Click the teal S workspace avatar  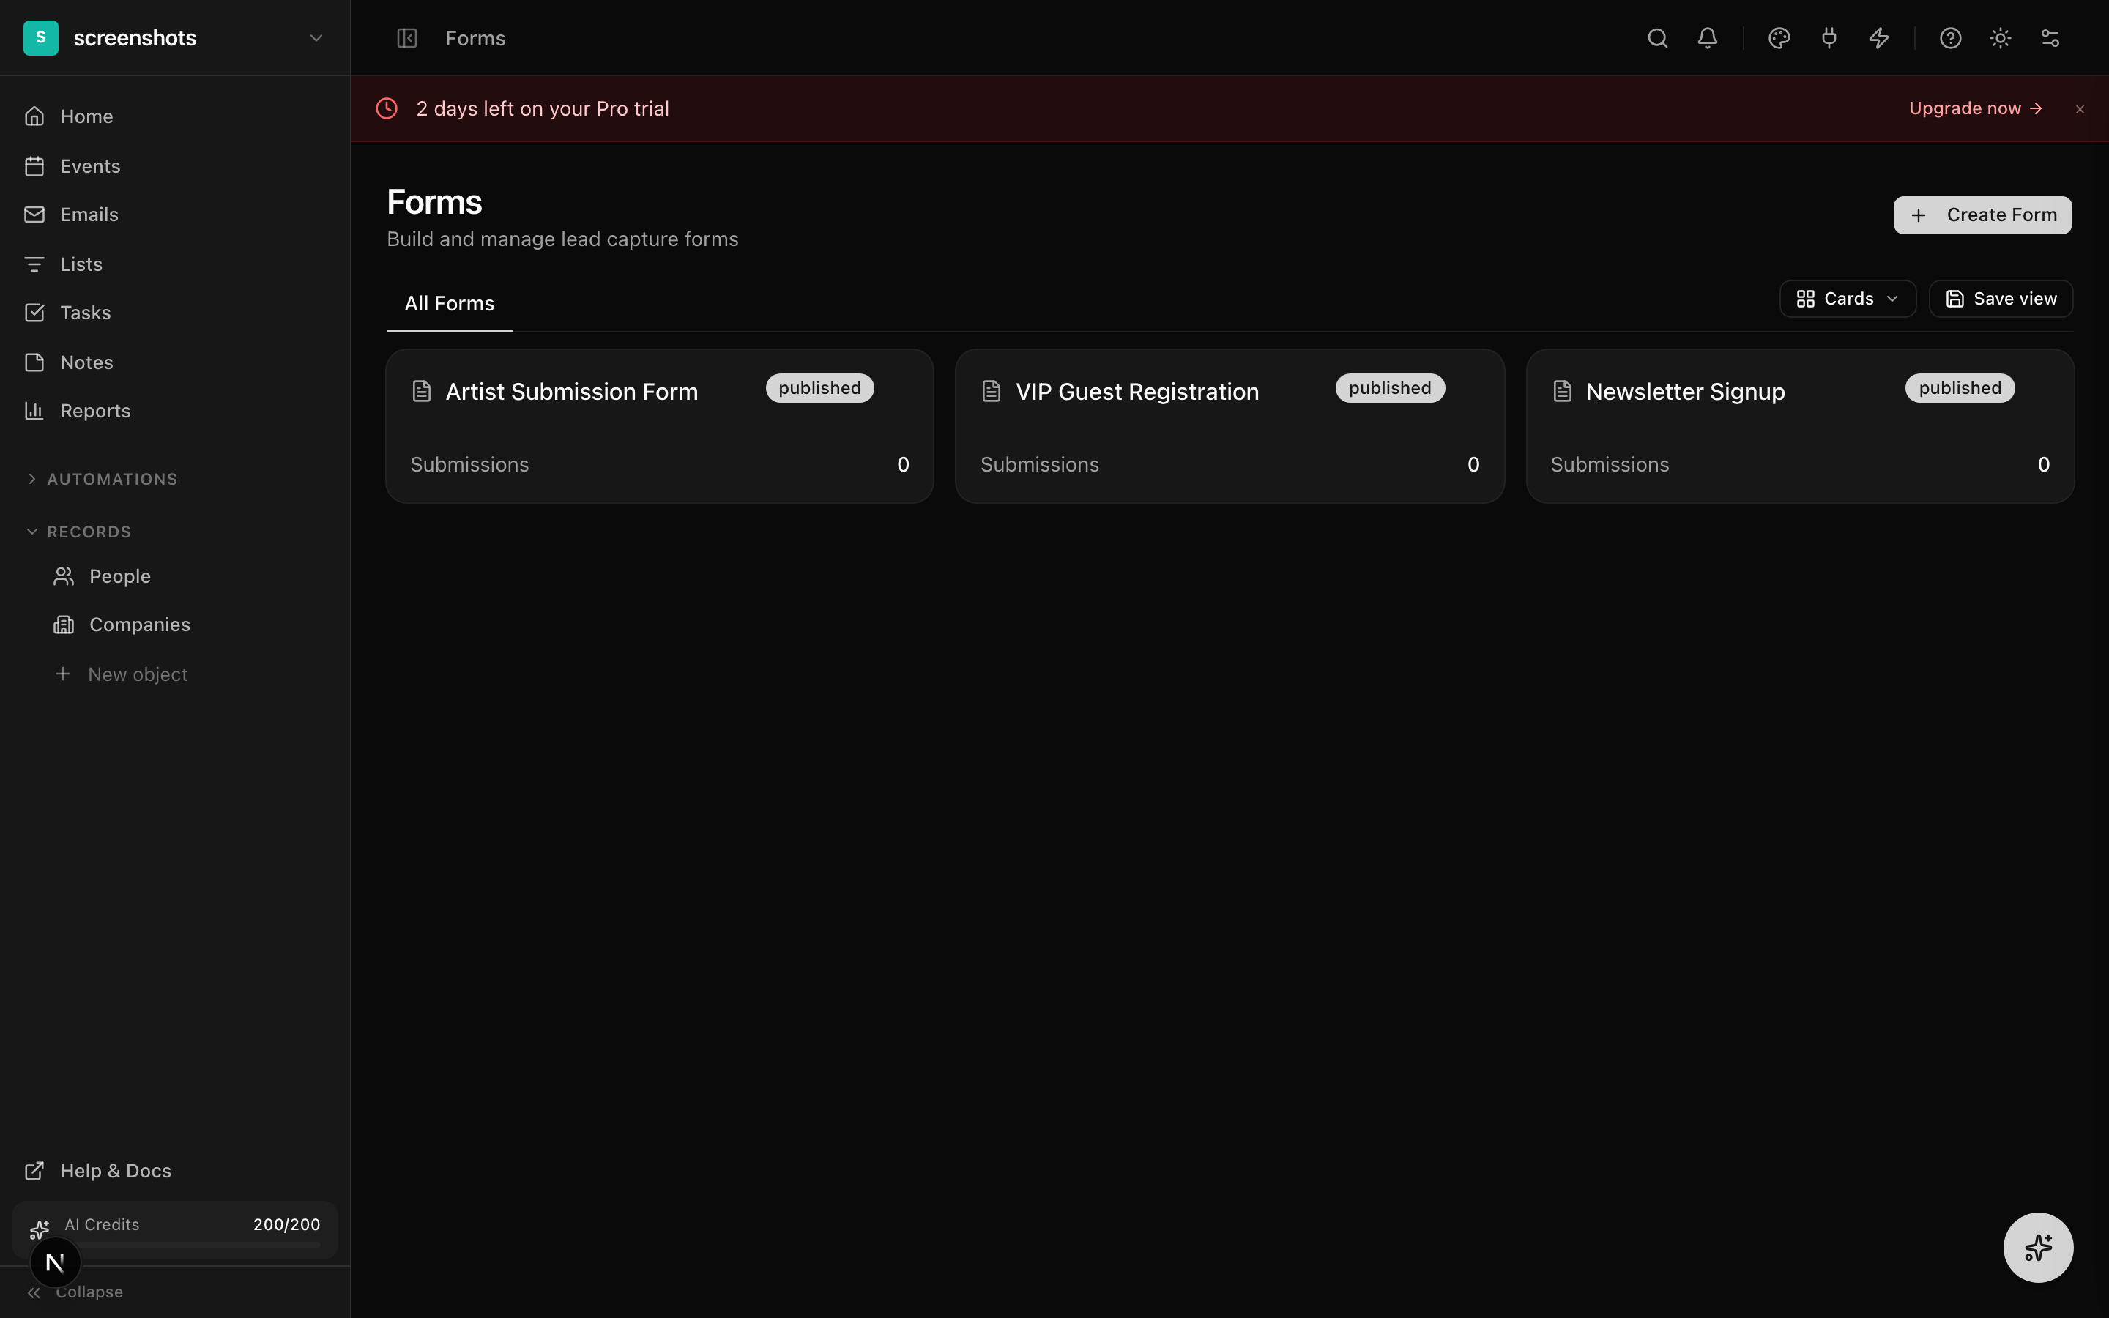click(x=40, y=37)
